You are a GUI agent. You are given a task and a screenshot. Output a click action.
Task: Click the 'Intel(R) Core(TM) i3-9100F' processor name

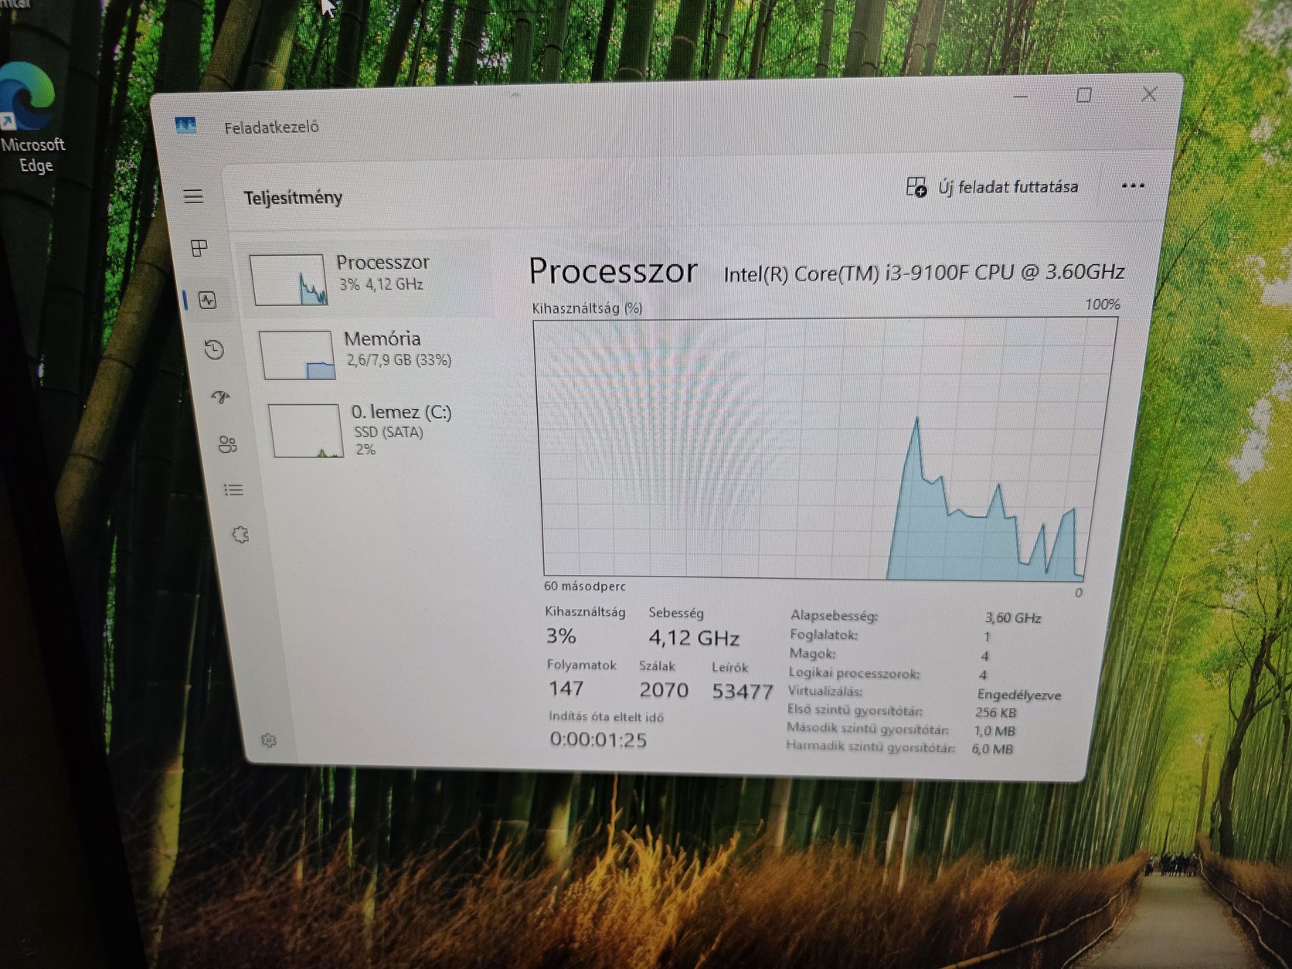pos(923,273)
